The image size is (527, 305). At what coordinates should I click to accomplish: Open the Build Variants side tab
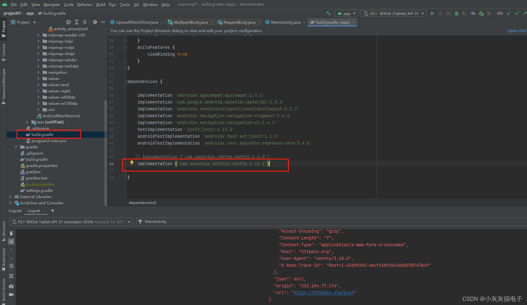pos(3,291)
